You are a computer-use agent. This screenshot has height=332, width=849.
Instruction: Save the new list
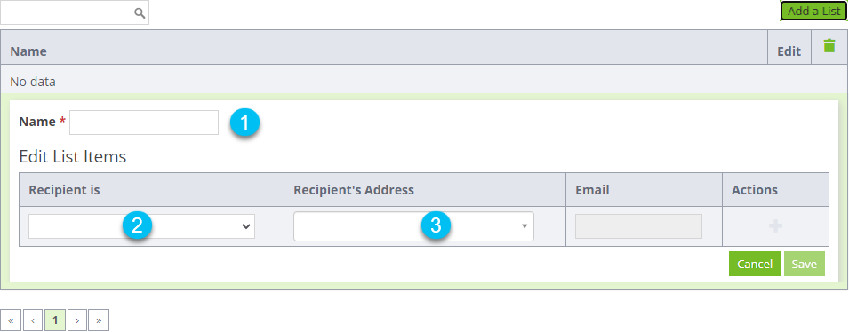click(804, 264)
